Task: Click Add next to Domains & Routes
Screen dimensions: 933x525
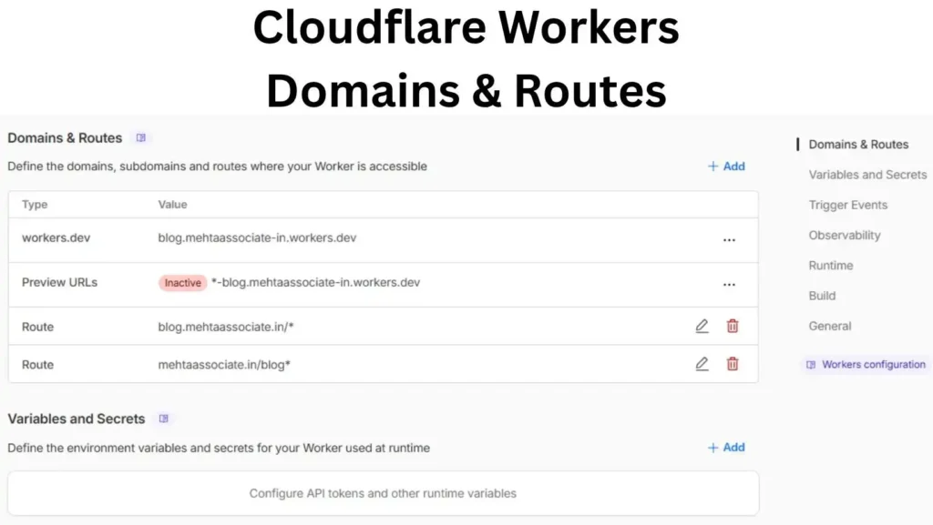Action: pos(726,166)
